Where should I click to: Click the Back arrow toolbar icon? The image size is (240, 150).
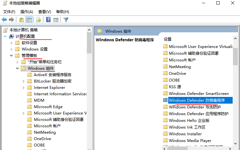[x=4, y=20]
